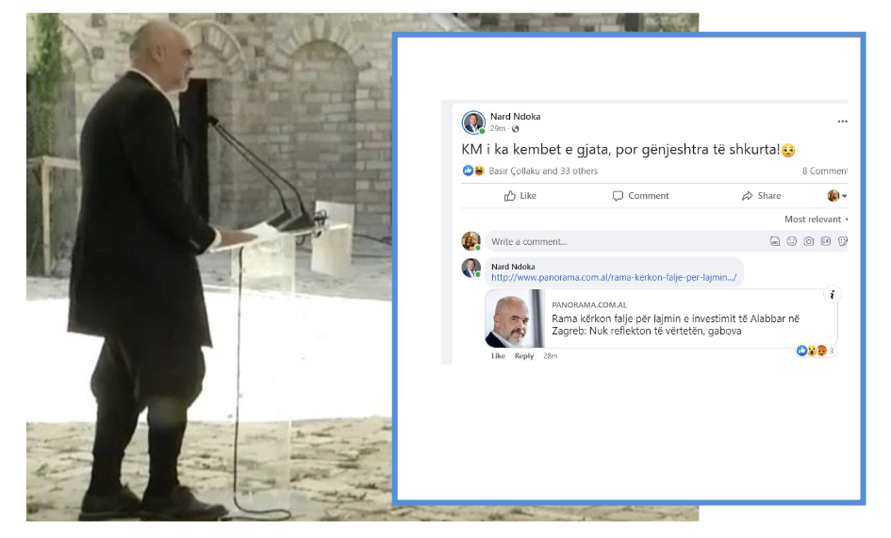891x538 pixels.
Task: Like the post
Action: [x=520, y=196]
